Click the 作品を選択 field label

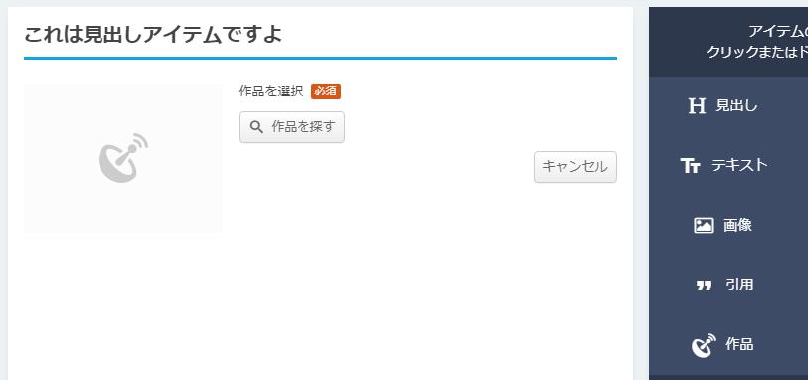pyautogui.click(x=271, y=92)
